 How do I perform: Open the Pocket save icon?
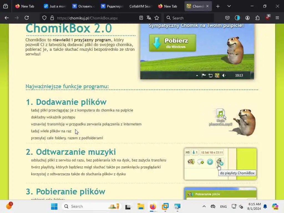click(227, 18)
